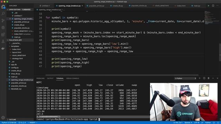Open the Search view in the activity bar
221x124 pixels.
[3, 13]
